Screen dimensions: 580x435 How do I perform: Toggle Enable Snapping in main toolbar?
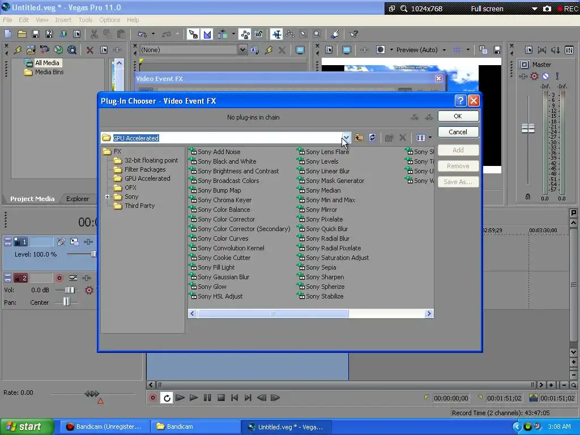193,34
